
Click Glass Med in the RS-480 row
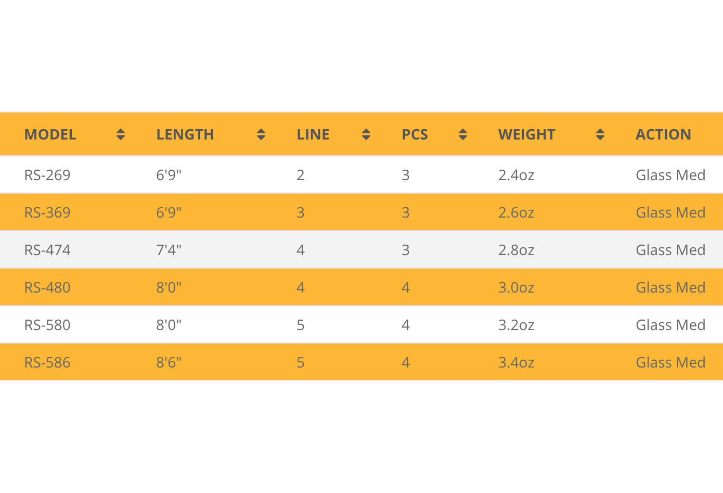pyautogui.click(x=670, y=287)
